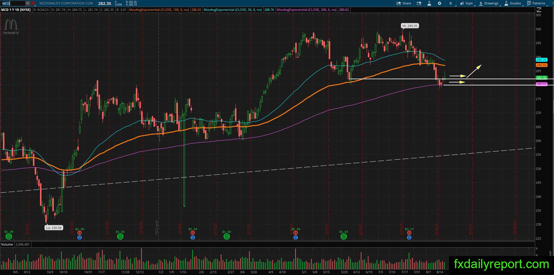Viewport: 554px width, 275px height.
Task: Click the $1.52 dividend icon above 5/29
Action: (343, 236)
